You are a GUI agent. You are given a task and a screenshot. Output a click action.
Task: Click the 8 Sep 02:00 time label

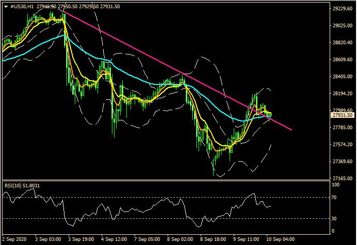point(181,239)
